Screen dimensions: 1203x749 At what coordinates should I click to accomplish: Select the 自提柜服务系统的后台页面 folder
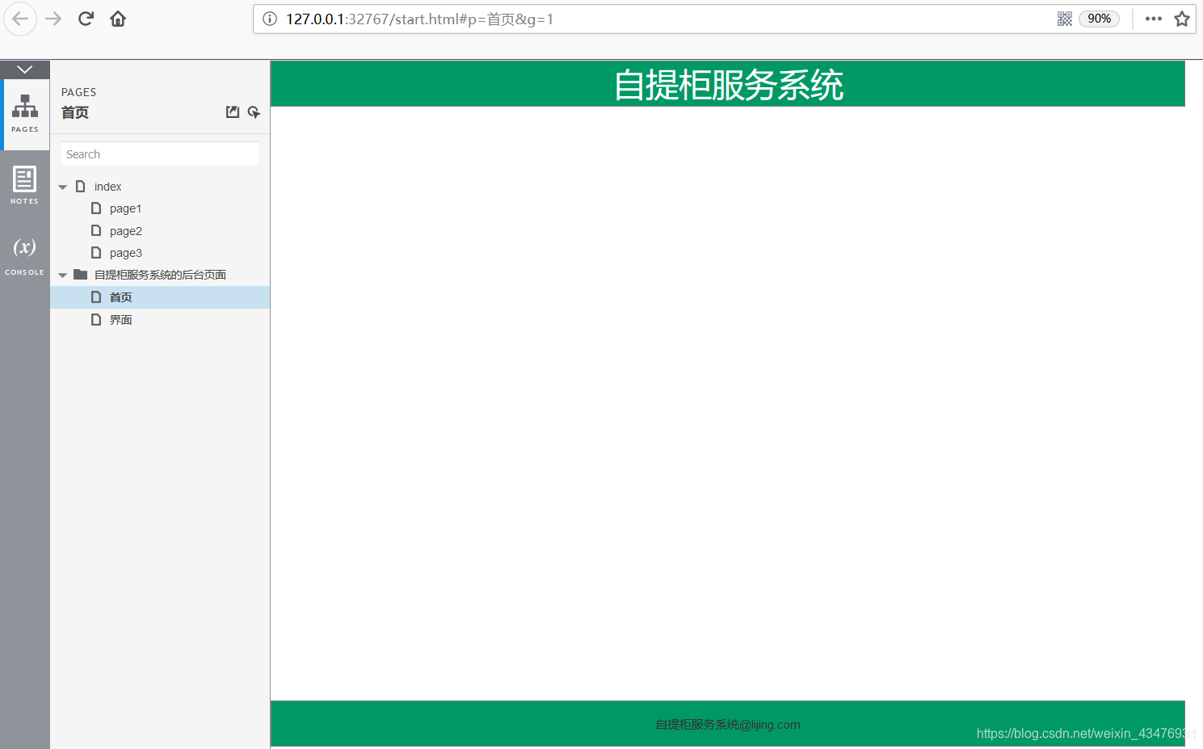[x=160, y=275]
